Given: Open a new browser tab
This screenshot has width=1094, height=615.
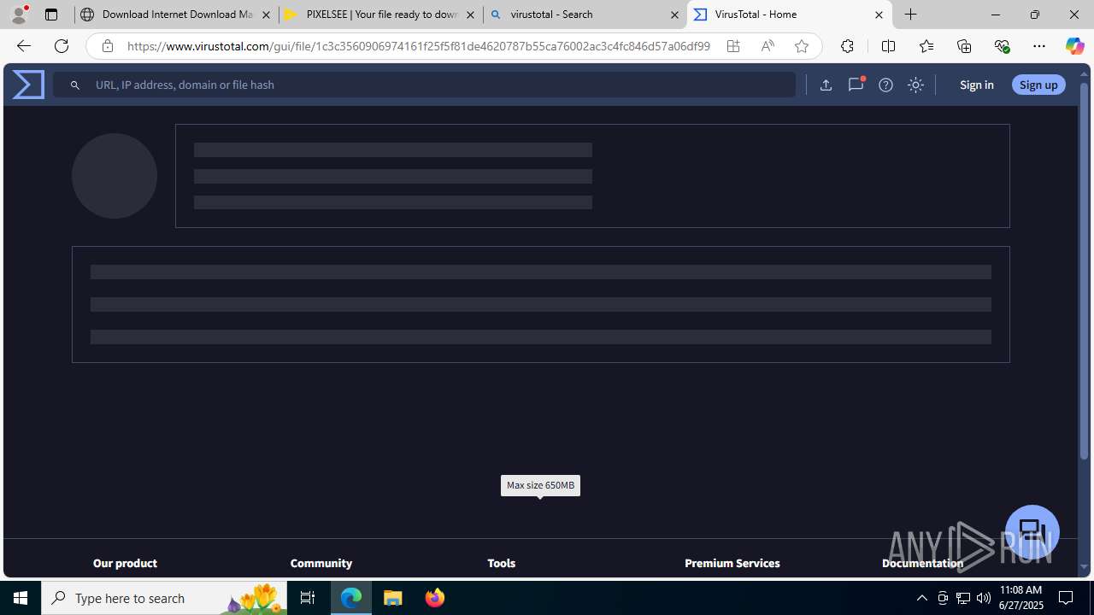Looking at the screenshot, I should pyautogui.click(x=911, y=15).
